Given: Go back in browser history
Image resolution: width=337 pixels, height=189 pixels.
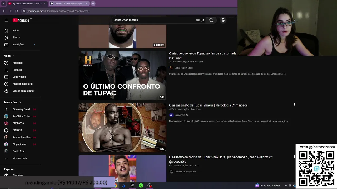Looking at the screenshot, I should tap(4, 11).
